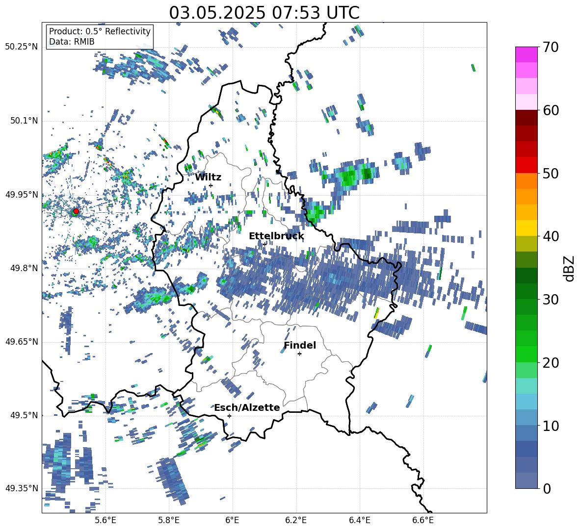This screenshot has height=530, width=581.
Task: Click the 10 colorbar tick label
Action: tap(551, 426)
